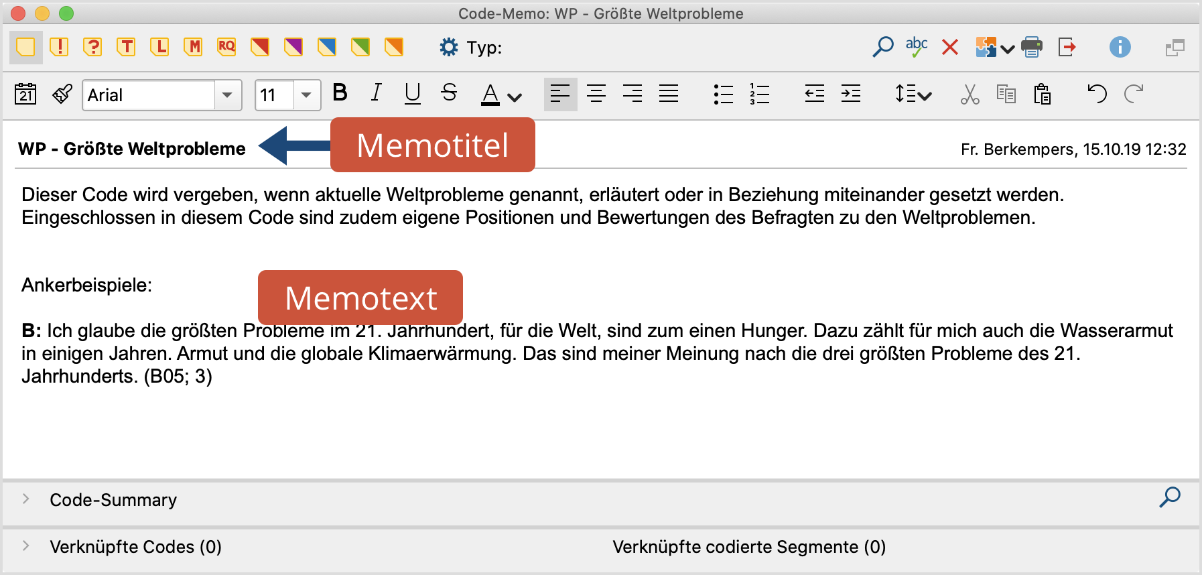Toggle bulleted list
This screenshot has width=1202, height=575.
724,94
